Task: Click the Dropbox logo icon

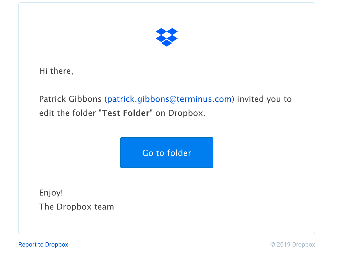Action: 167,37
